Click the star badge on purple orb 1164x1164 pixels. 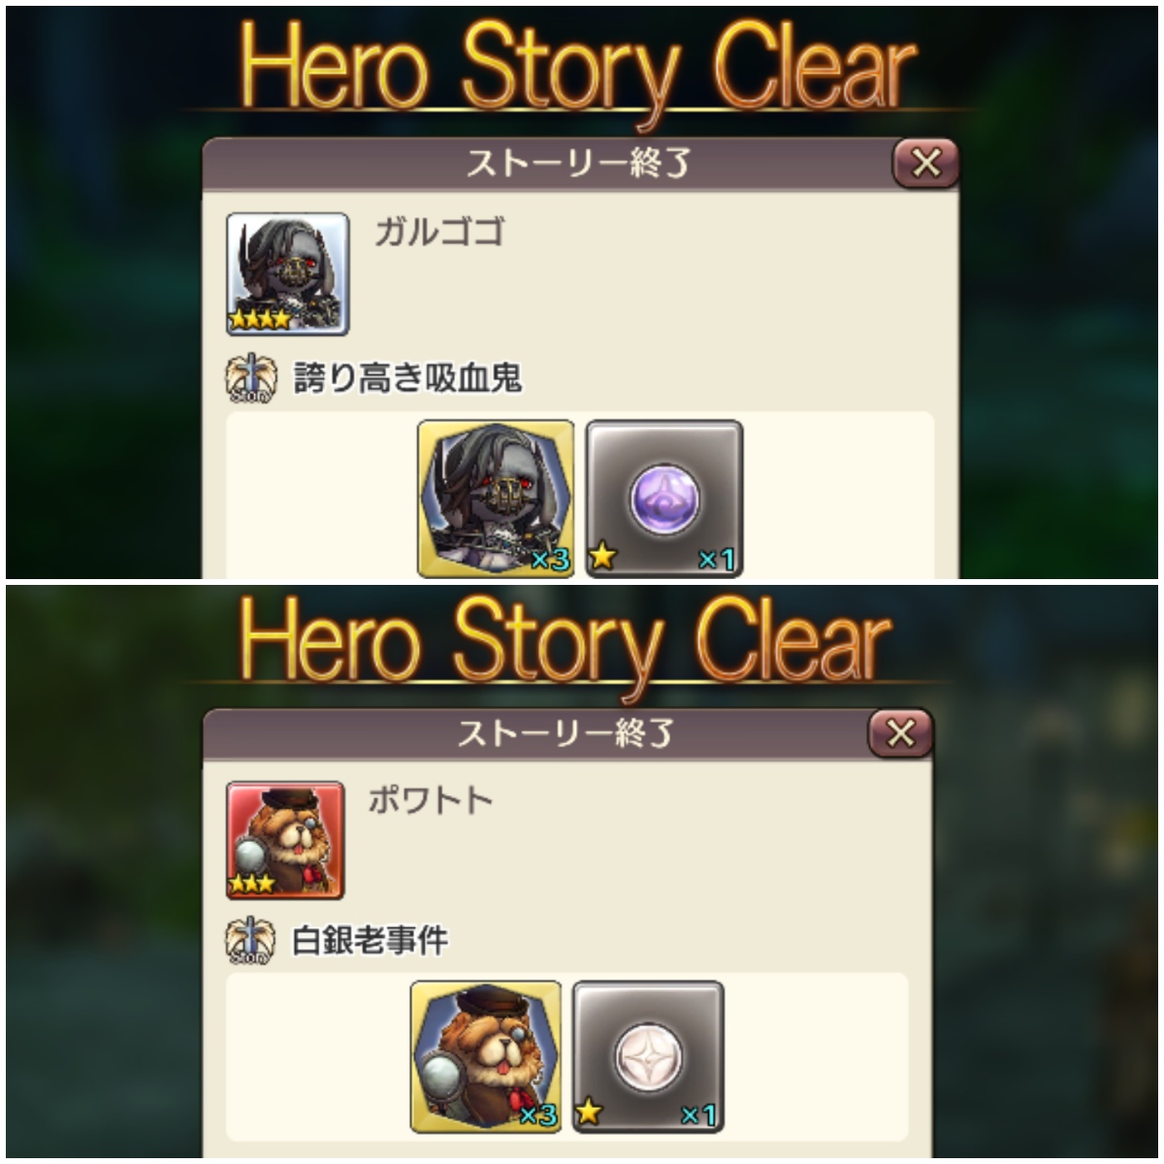click(x=603, y=556)
